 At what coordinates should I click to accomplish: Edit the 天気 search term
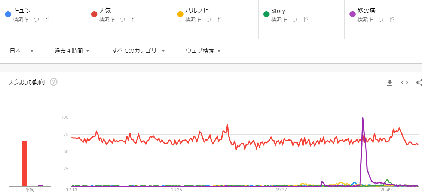(x=105, y=11)
